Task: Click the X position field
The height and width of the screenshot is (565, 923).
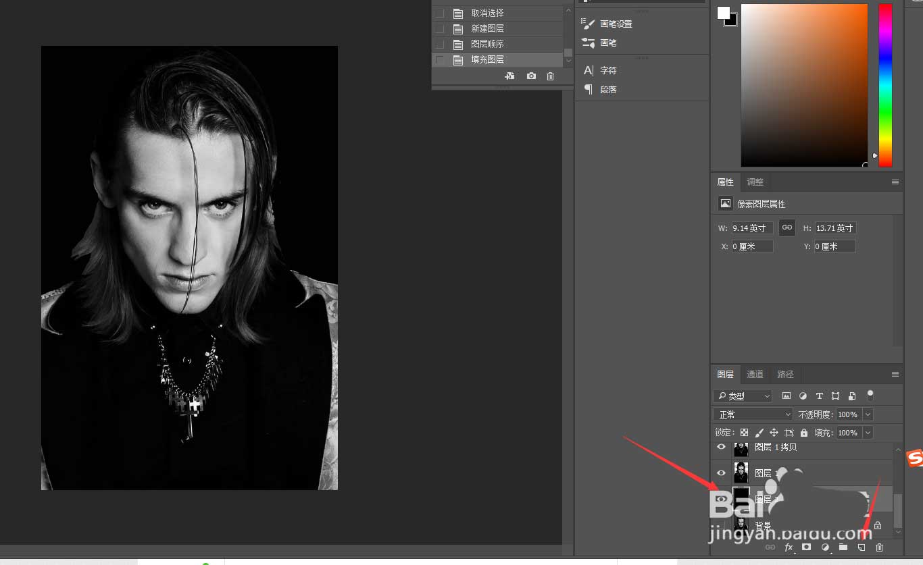Action: coord(752,246)
